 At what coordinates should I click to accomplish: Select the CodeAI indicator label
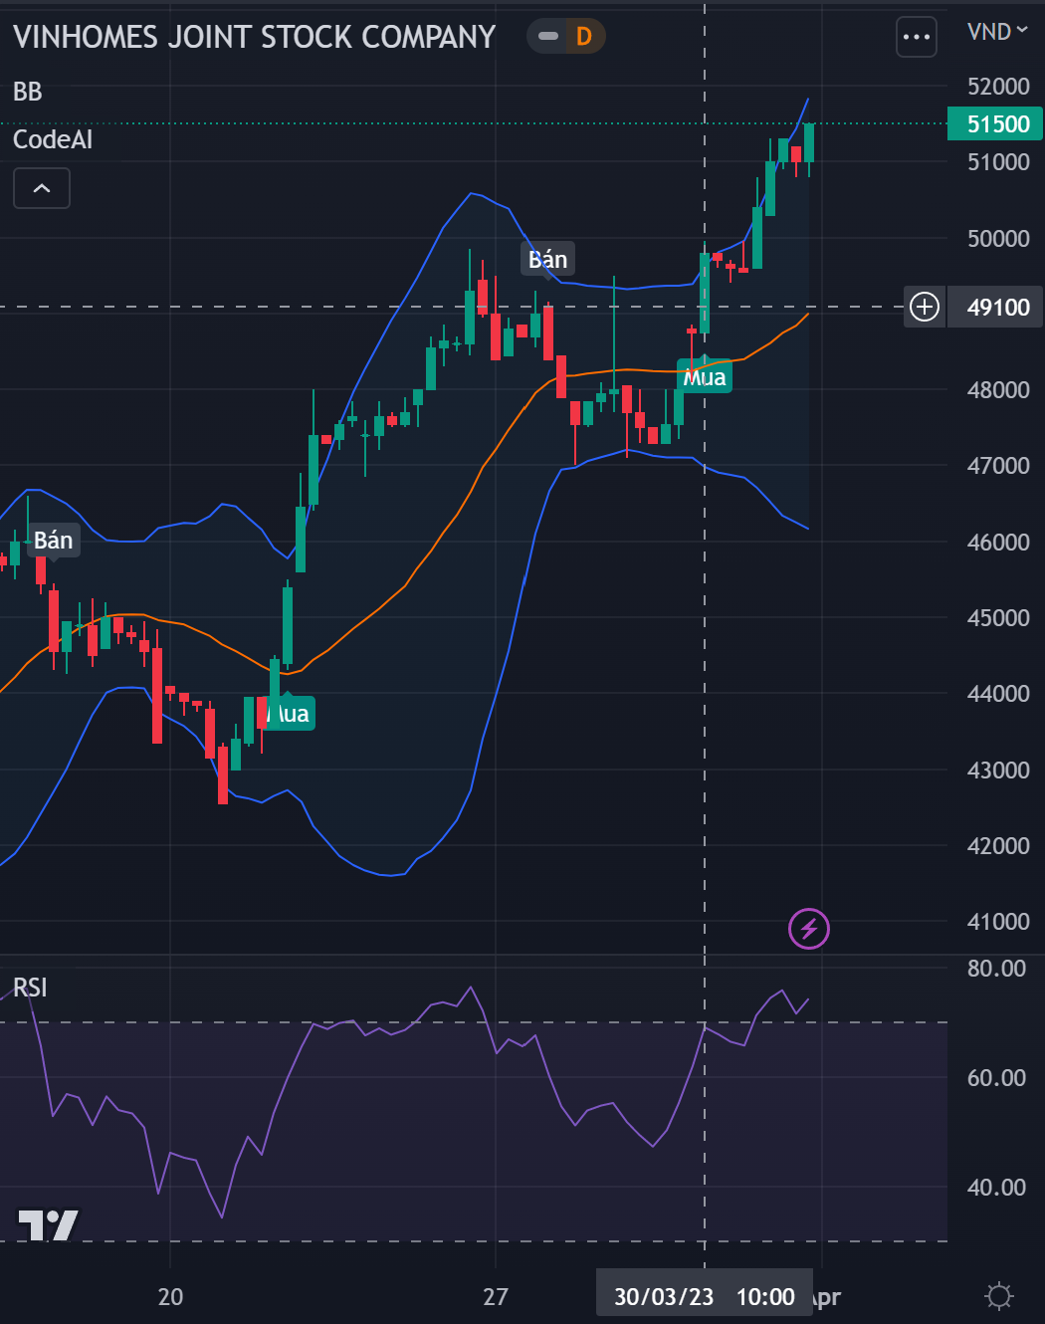(53, 139)
